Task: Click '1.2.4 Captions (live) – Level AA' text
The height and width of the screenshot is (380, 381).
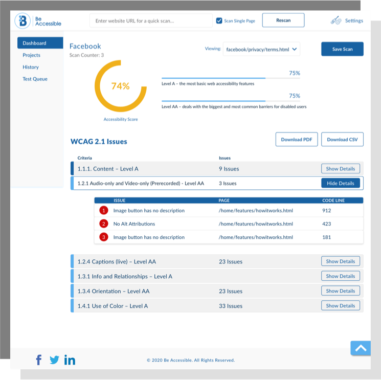Action: [117, 262]
